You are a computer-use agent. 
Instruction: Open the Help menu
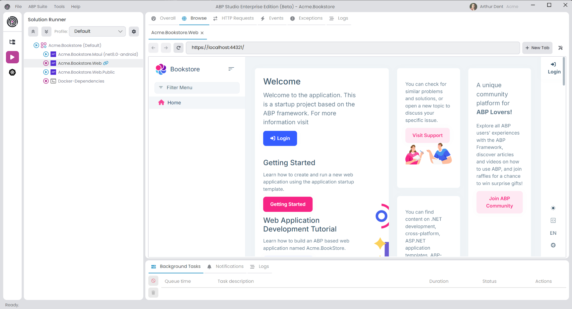coord(76,7)
